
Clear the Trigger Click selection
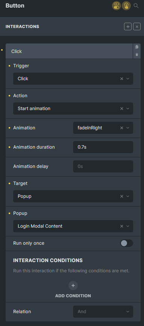(x=122, y=79)
